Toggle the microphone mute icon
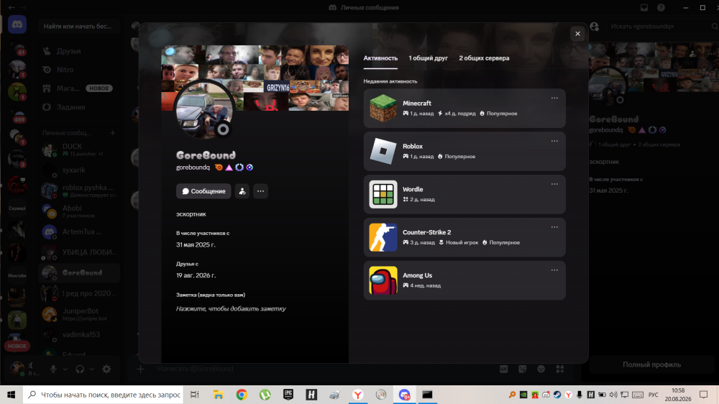 [53, 369]
